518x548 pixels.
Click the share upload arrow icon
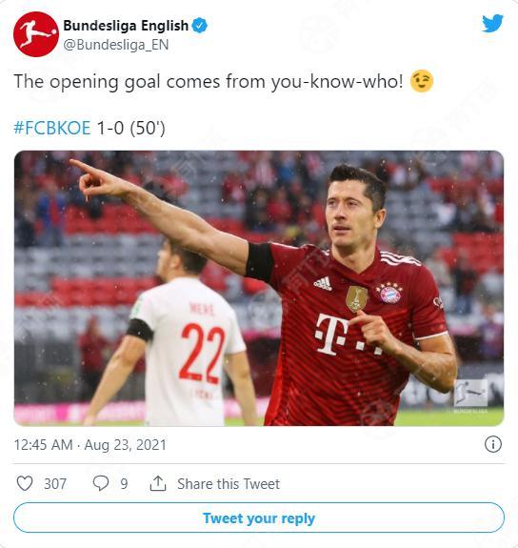coord(158,483)
